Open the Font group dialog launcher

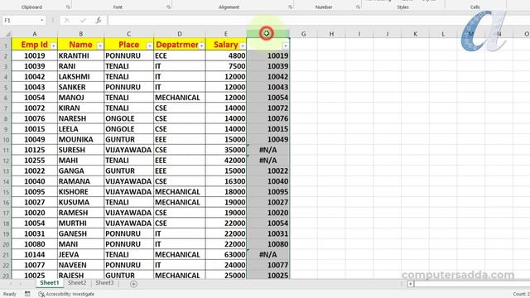(168, 7)
